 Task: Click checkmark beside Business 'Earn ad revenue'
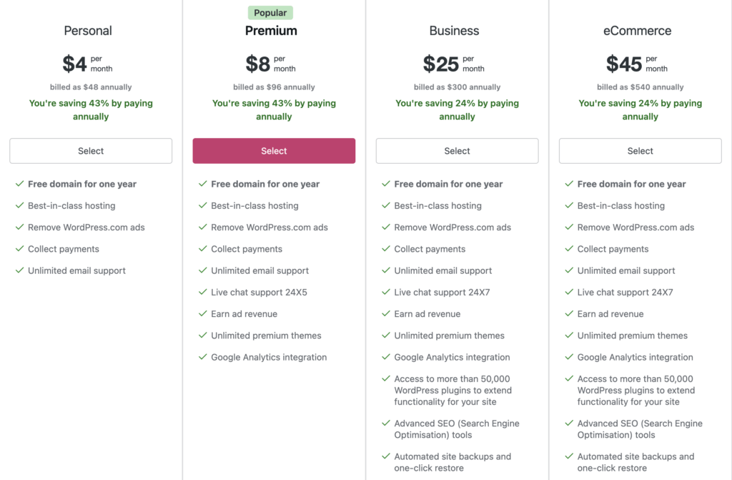[x=385, y=313]
